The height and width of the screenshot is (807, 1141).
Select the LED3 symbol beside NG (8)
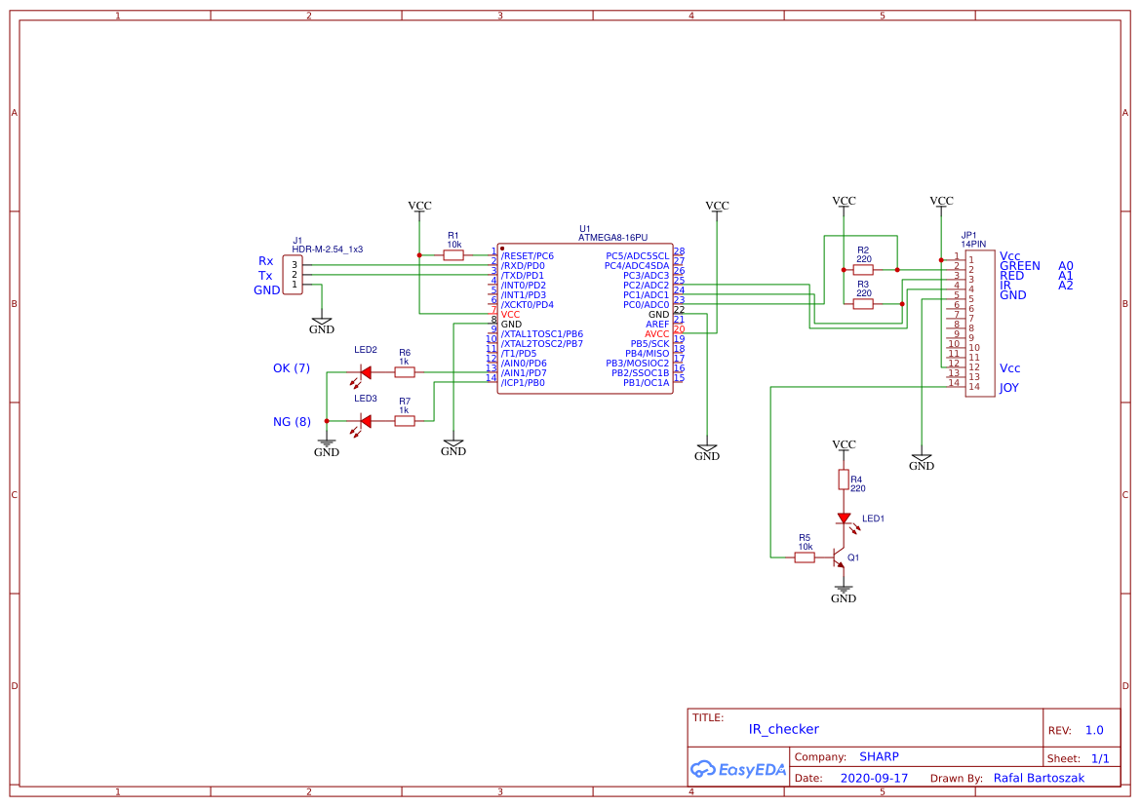coord(365,421)
